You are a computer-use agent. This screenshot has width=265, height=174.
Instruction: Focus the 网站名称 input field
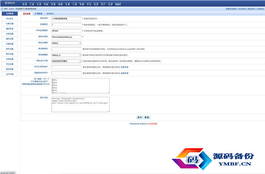pos(67,19)
